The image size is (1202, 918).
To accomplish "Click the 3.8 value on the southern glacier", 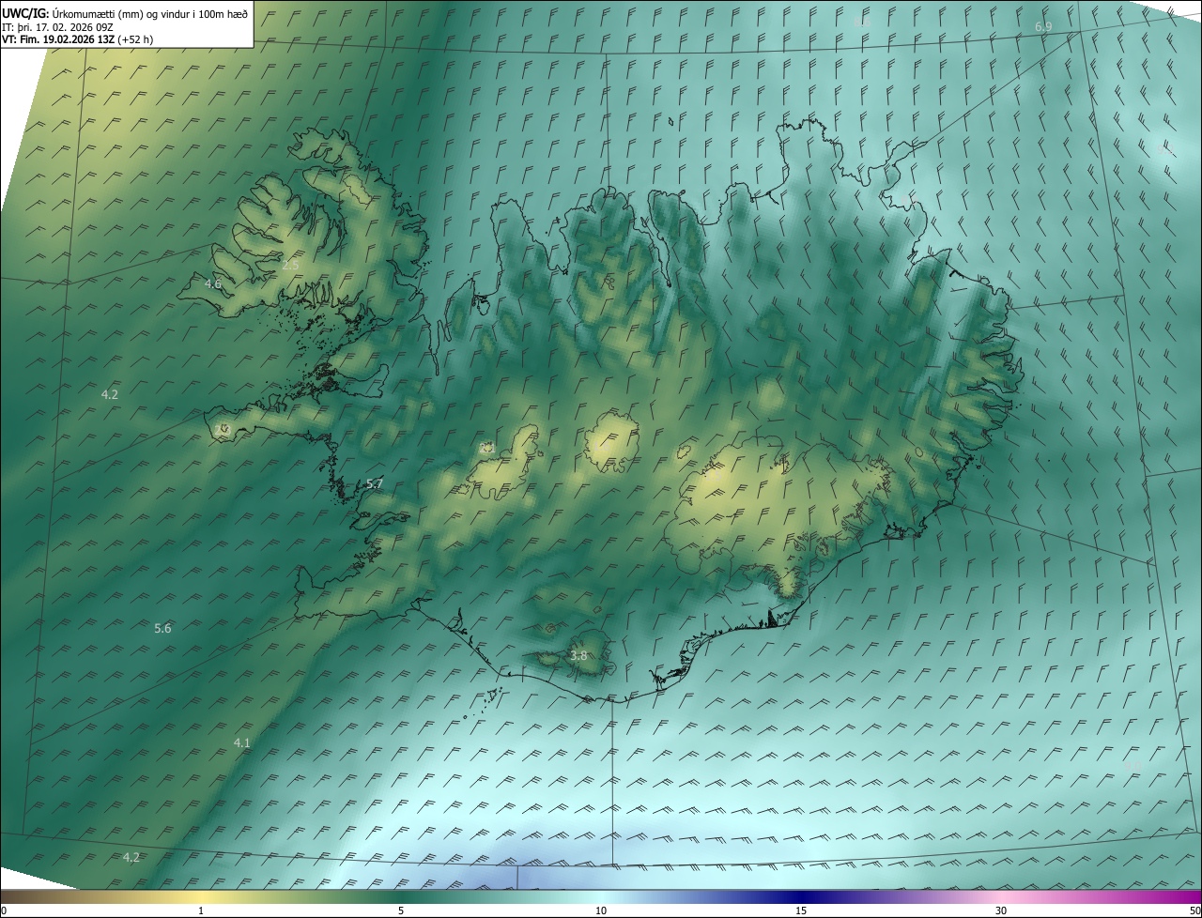I will (x=578, y=656).
